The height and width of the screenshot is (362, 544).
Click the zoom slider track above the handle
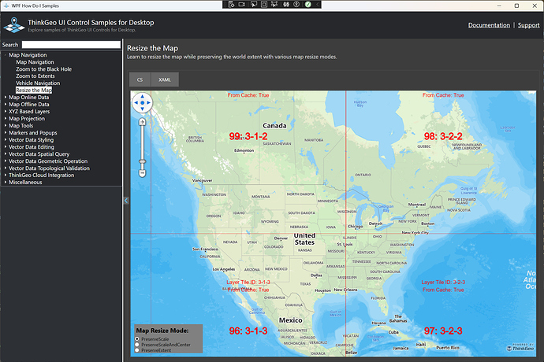coord(142,142)
